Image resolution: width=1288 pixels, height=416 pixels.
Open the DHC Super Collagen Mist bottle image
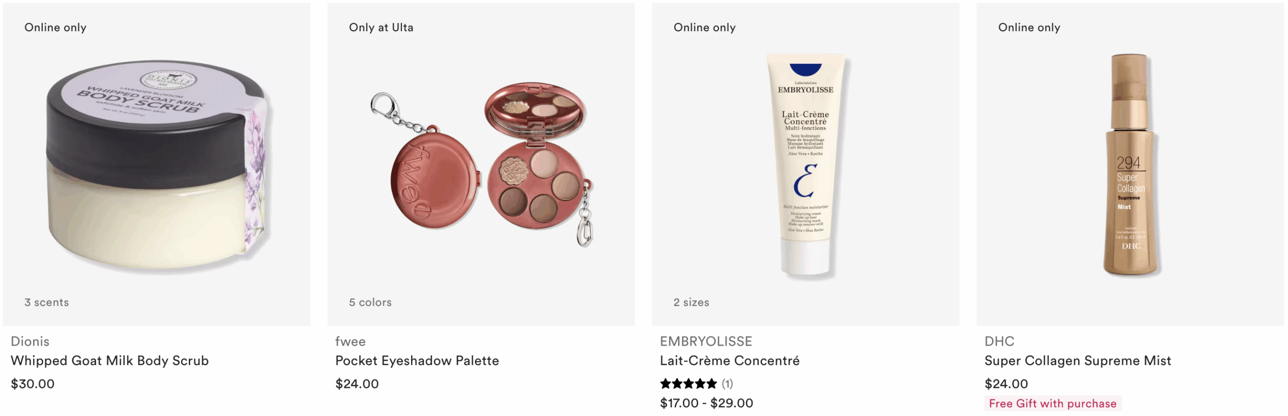[x=1130, y=165]
